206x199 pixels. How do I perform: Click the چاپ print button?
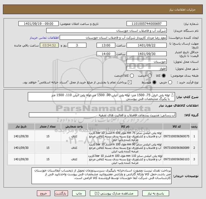[79, 193]
